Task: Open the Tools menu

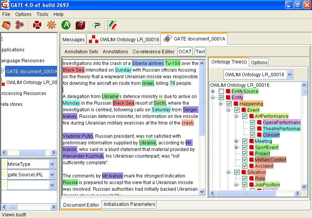Action: click(42, 14)
